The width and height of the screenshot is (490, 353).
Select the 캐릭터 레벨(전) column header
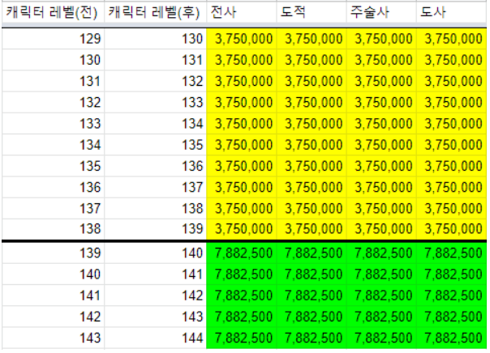[x=53, y=13]
